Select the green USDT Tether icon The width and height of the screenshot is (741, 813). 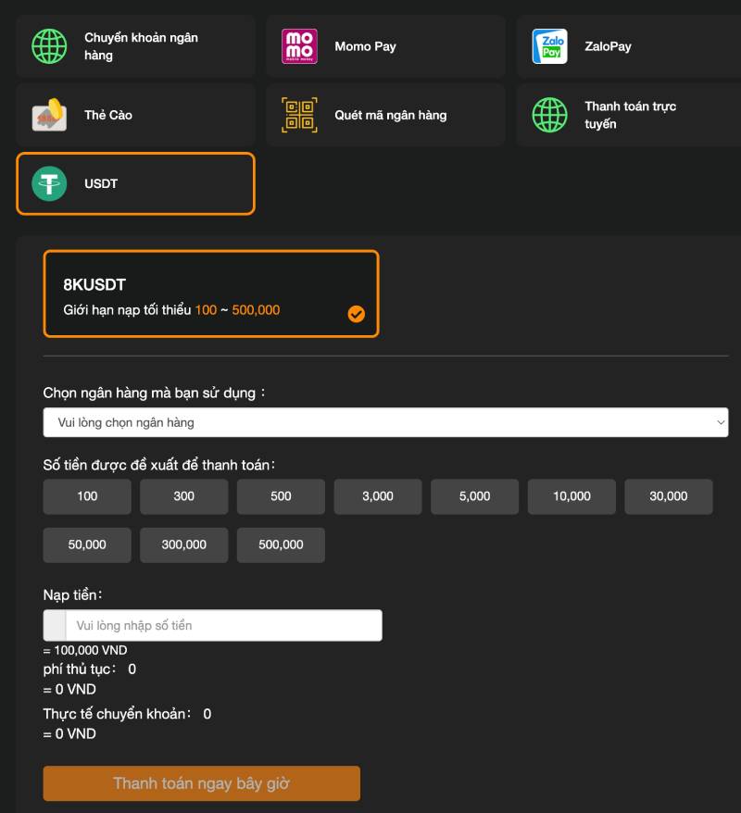click(x=50, y=183)
